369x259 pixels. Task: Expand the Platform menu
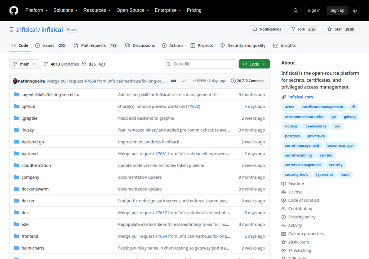pyautogui.click(x=36, y=10)
